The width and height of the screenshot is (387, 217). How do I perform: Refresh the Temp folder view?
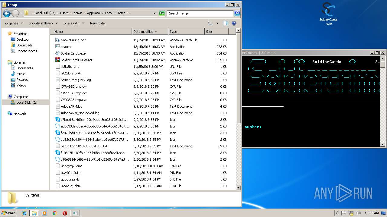pyautogui.click(x=162, y=13)
